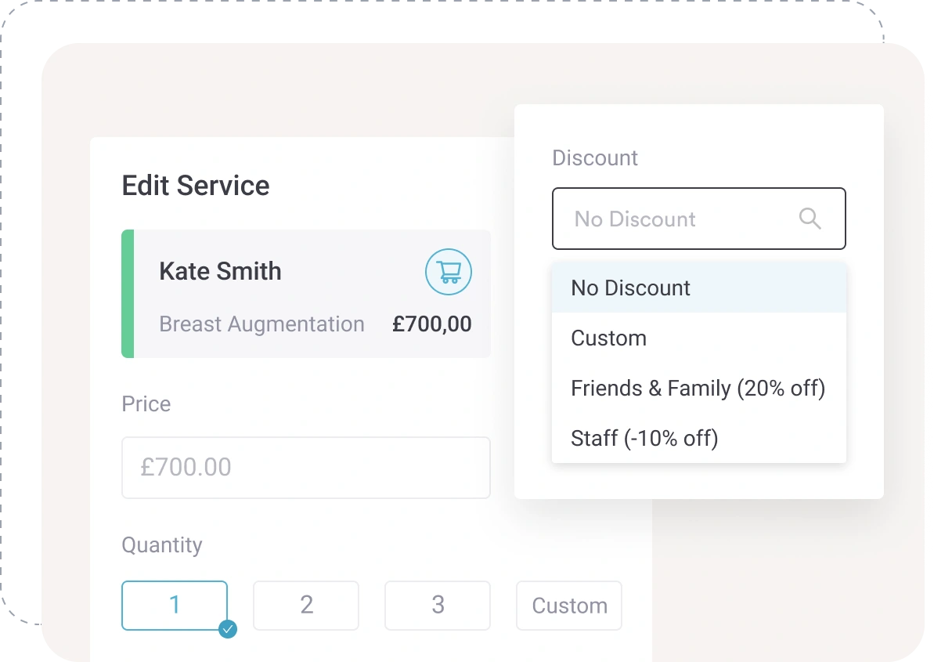Click the £700,00 amount on the card
This screenshot has width=934, height=662.
pyautogui.click(x=432, y=324)
